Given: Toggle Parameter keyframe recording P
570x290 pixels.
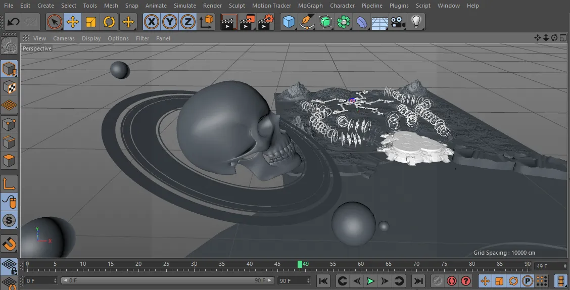Looking at the screenshot, I should point(528,281).
